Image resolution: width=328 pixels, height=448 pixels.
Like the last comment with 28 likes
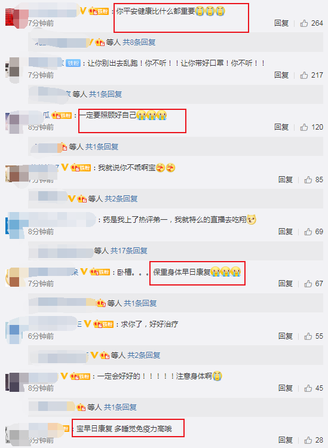click(x=308, y=440)
